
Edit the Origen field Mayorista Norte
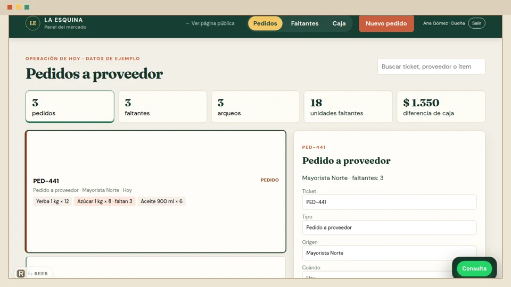click(389, 253)
